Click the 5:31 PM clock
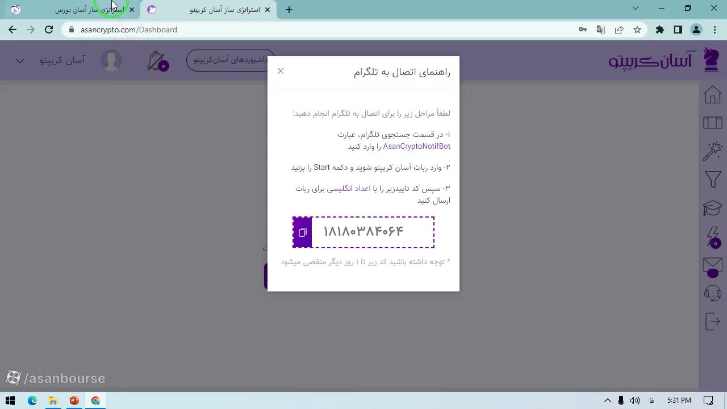 pyautogui.click(x=679, y=400)
